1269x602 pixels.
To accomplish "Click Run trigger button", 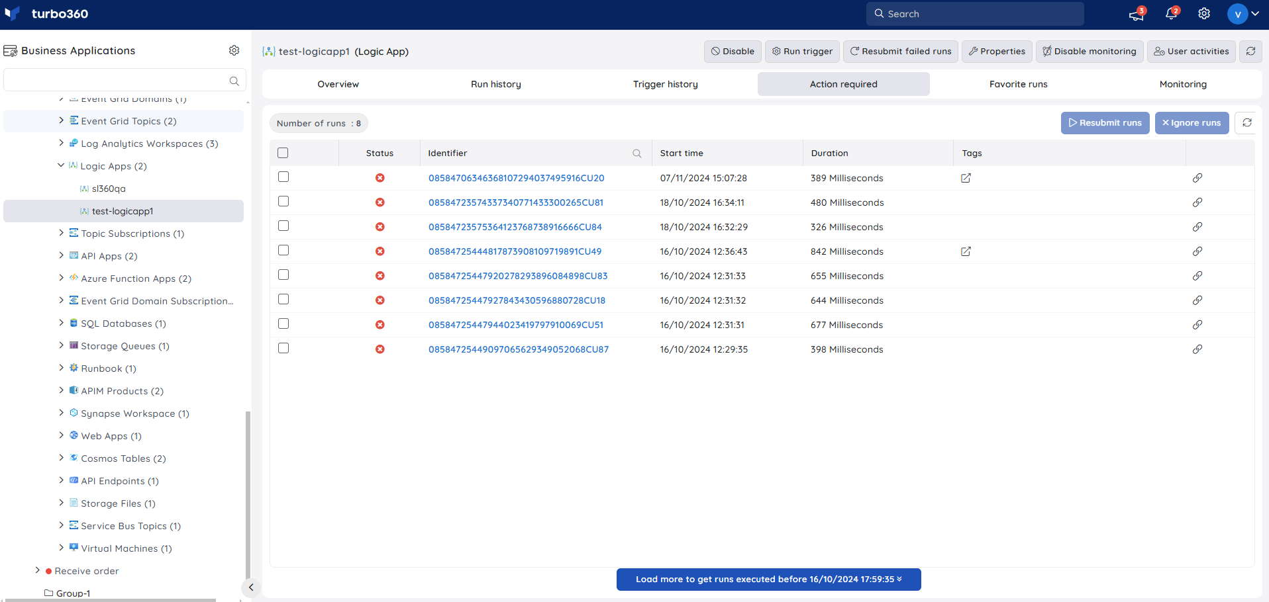I will click(802, 51).
